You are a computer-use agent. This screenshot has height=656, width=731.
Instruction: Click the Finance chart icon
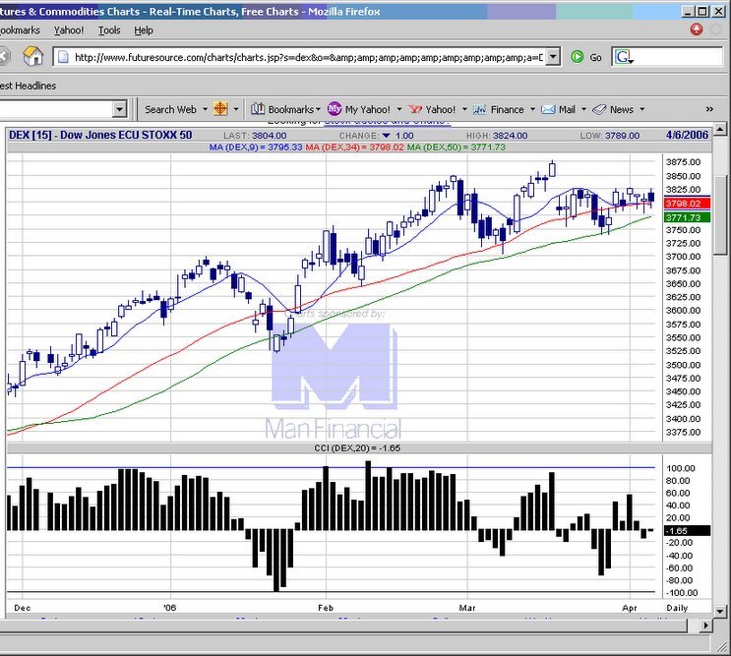click(479, 109)
